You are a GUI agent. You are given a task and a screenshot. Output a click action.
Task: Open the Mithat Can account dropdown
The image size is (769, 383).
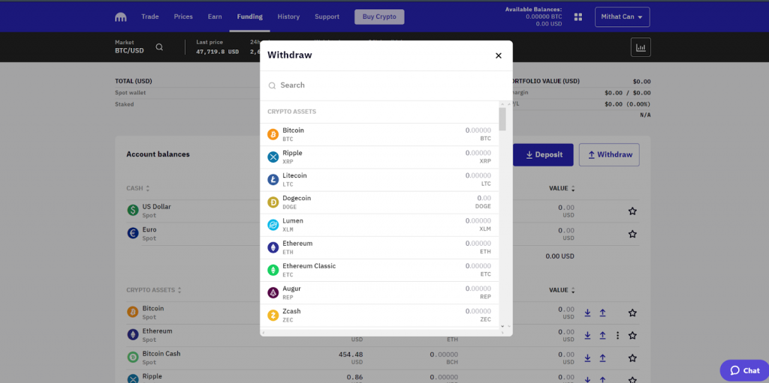point(622,16)
